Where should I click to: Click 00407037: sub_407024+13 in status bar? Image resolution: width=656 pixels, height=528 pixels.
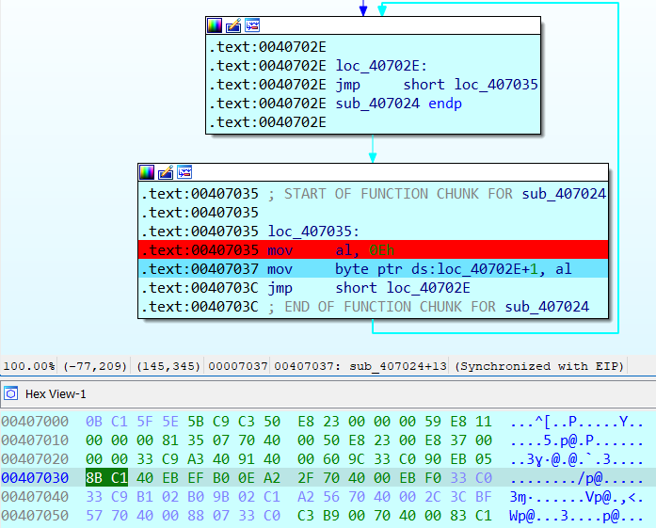pos(360,366)
